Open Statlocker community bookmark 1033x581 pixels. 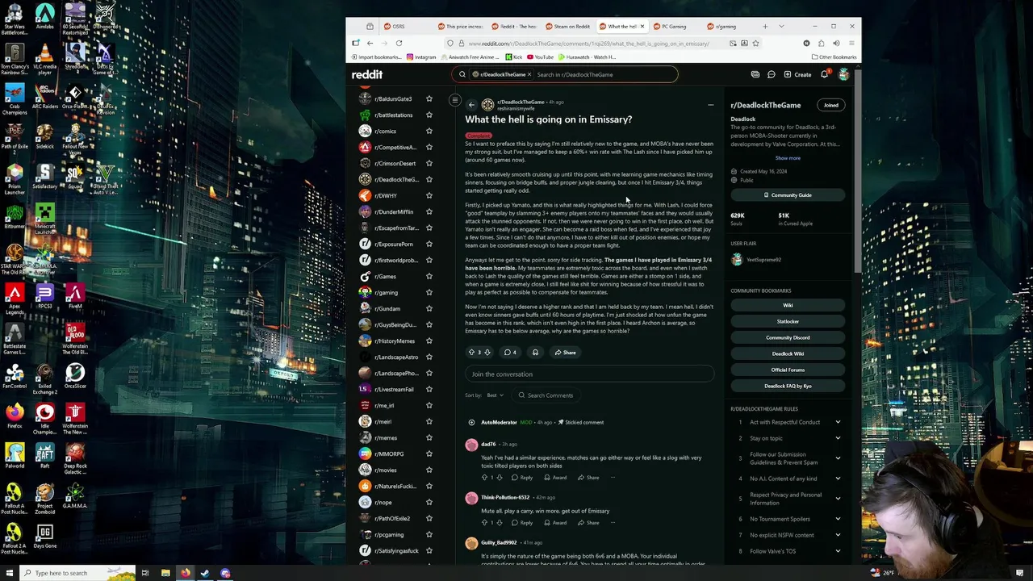788,321
